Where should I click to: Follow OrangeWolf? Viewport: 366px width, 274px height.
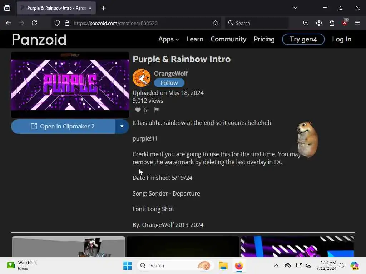[169, 83]
